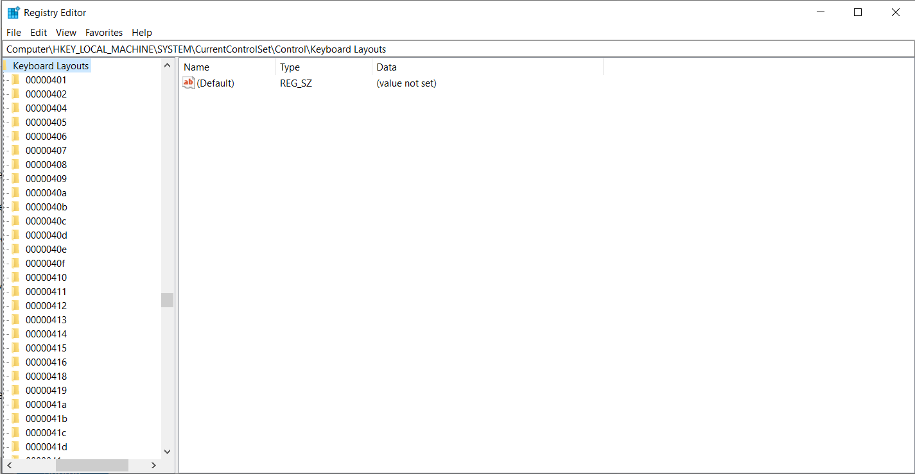Open the Edit menu
This screenshot has width=915, height=474.
[x=39, y=32]
